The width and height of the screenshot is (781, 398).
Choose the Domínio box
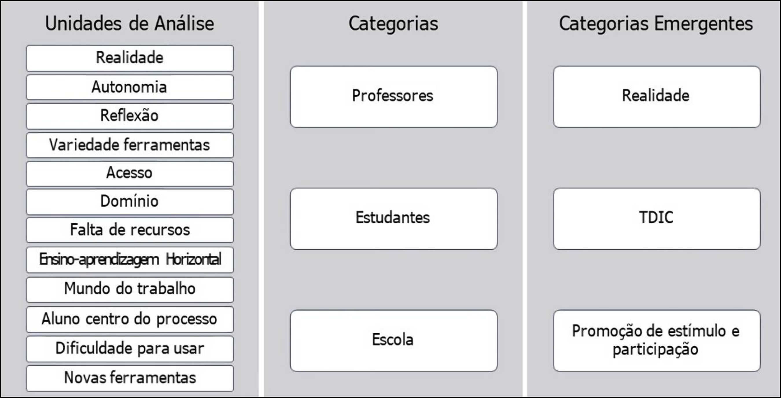tap(130, 202)
